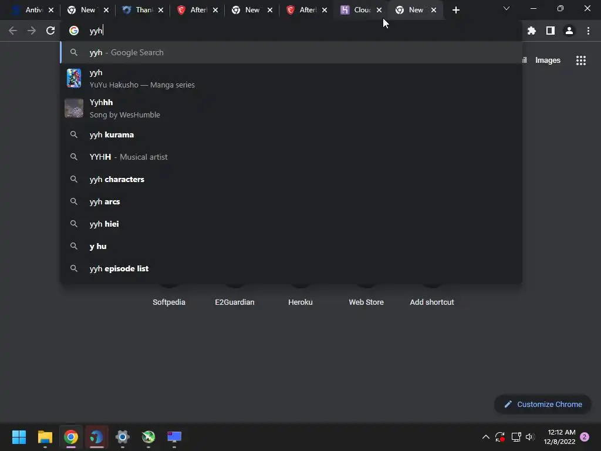Select the 'yyh hiei' suggestion
This screenshot has width=601, height=451.
[x=291, y=224]
